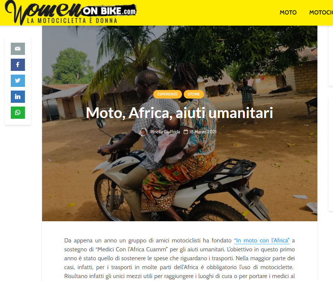Click the LA MOTOCICLETTA È DONNA tagline
Image resolution: width=333 pixels, height=281 pixels.
pyautogui.click(x=72, y=21)
